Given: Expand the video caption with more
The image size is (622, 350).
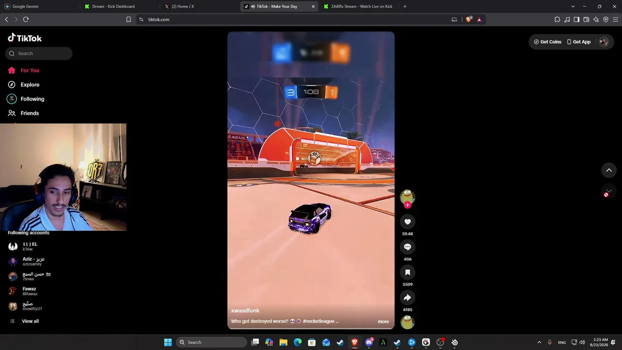Looking at the screenshot, I should 383,321.
